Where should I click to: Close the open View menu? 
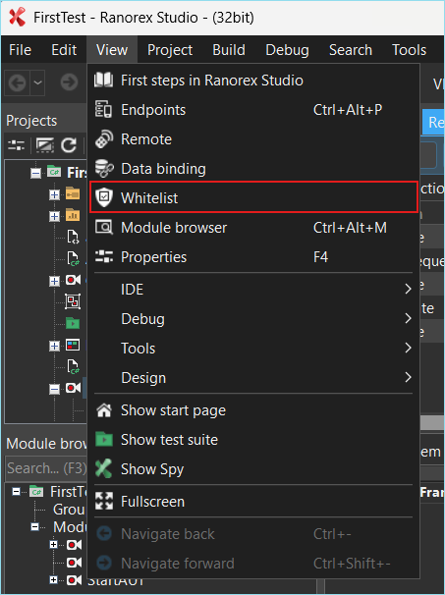click(112, 50)
